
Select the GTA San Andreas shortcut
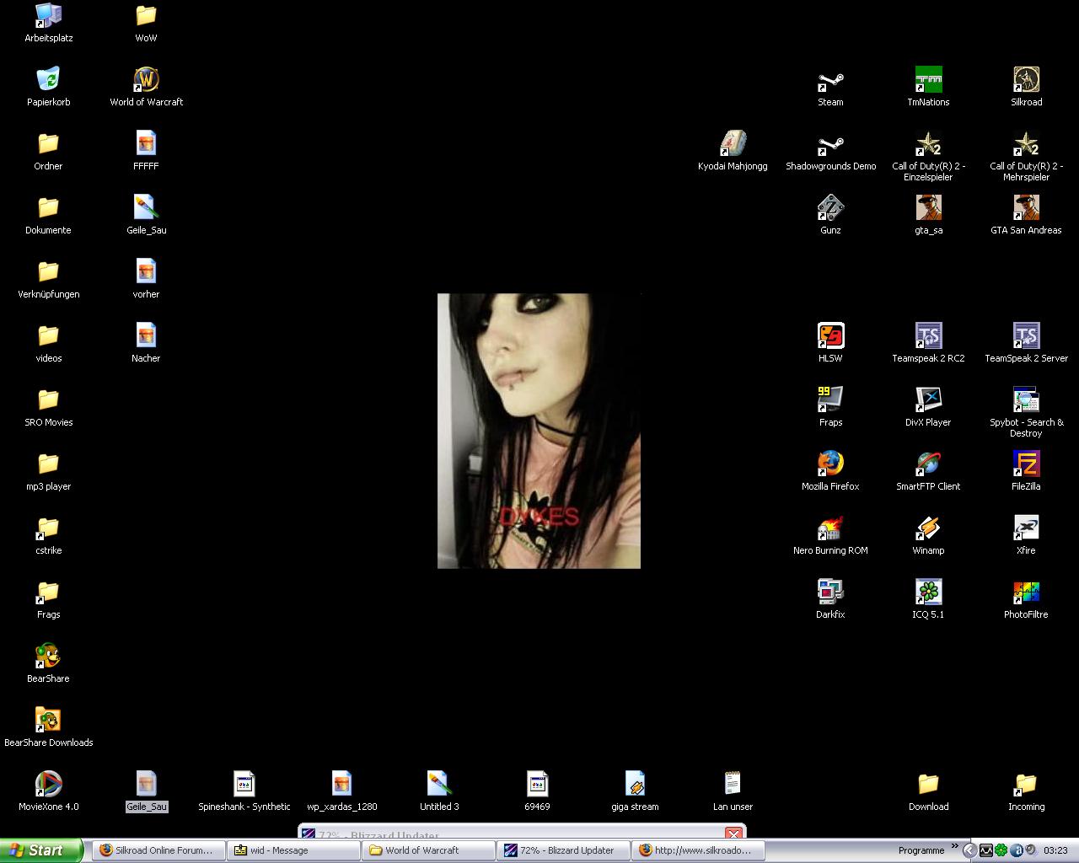coord(1026,209)
